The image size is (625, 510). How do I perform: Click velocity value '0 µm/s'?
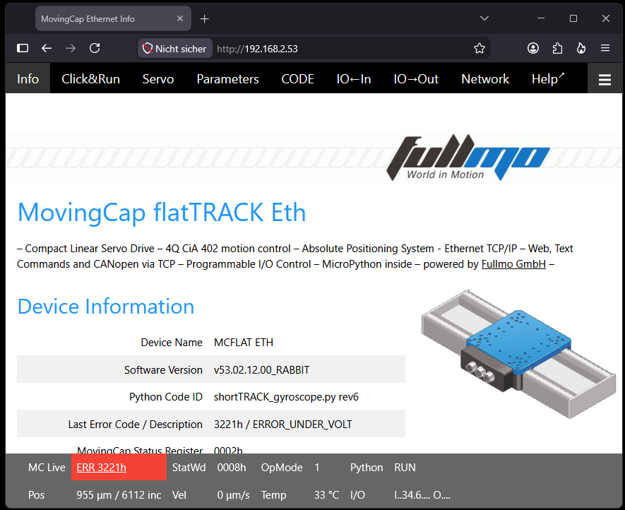coord(233,495)
